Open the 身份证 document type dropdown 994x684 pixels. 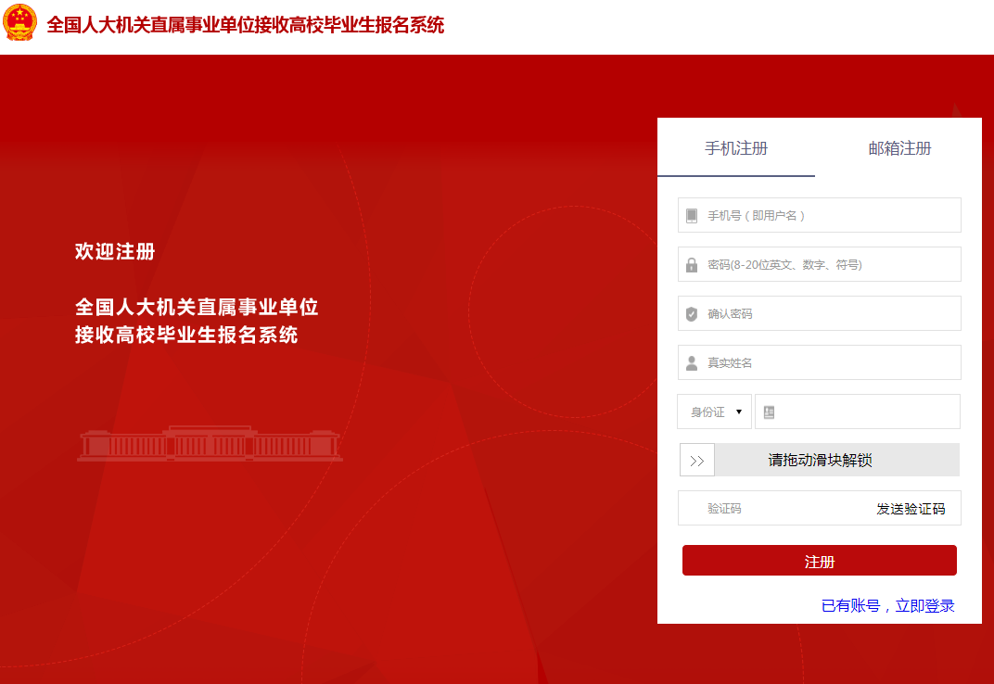click(714, 412)
